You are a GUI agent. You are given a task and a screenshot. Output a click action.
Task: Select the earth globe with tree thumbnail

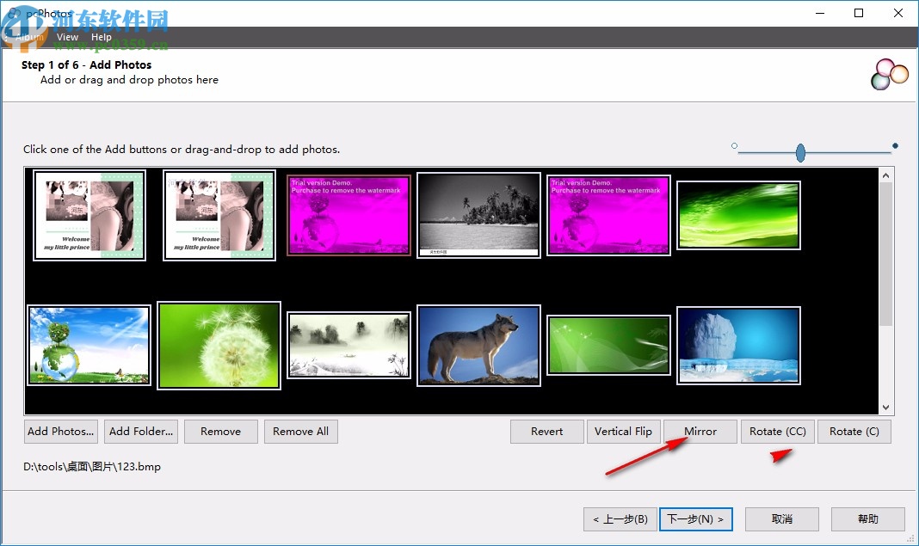[x=89, y=345]
